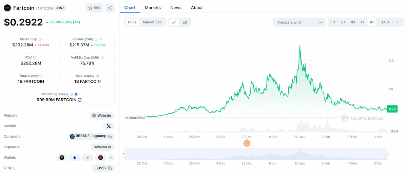Click the Circulating supply info icon
407x174 pixels.
click(71, 94)
